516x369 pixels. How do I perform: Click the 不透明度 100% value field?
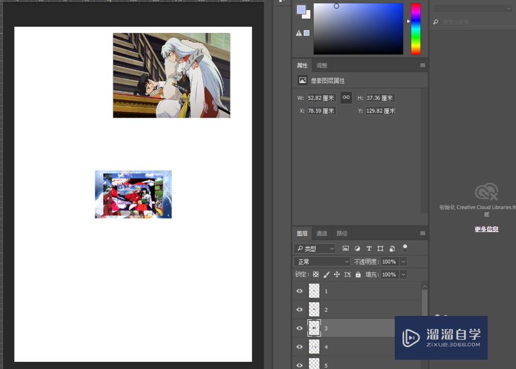point(390,262)
